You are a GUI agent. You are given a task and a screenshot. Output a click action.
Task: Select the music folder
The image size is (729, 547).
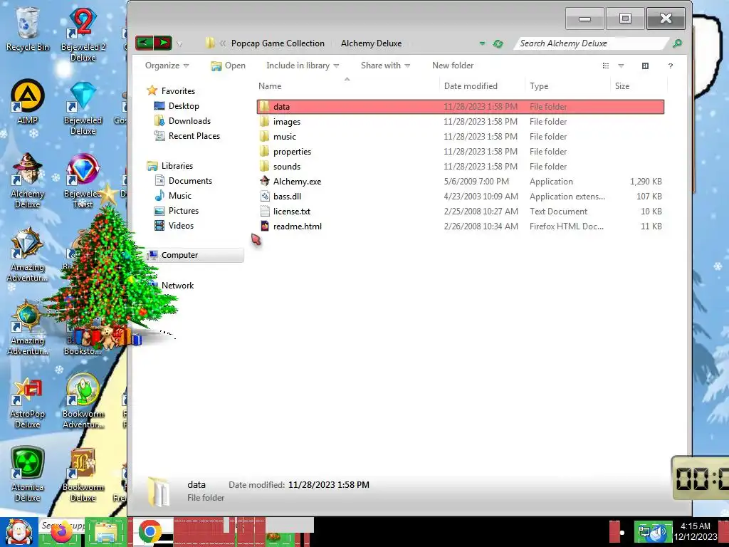click(461, 136)
